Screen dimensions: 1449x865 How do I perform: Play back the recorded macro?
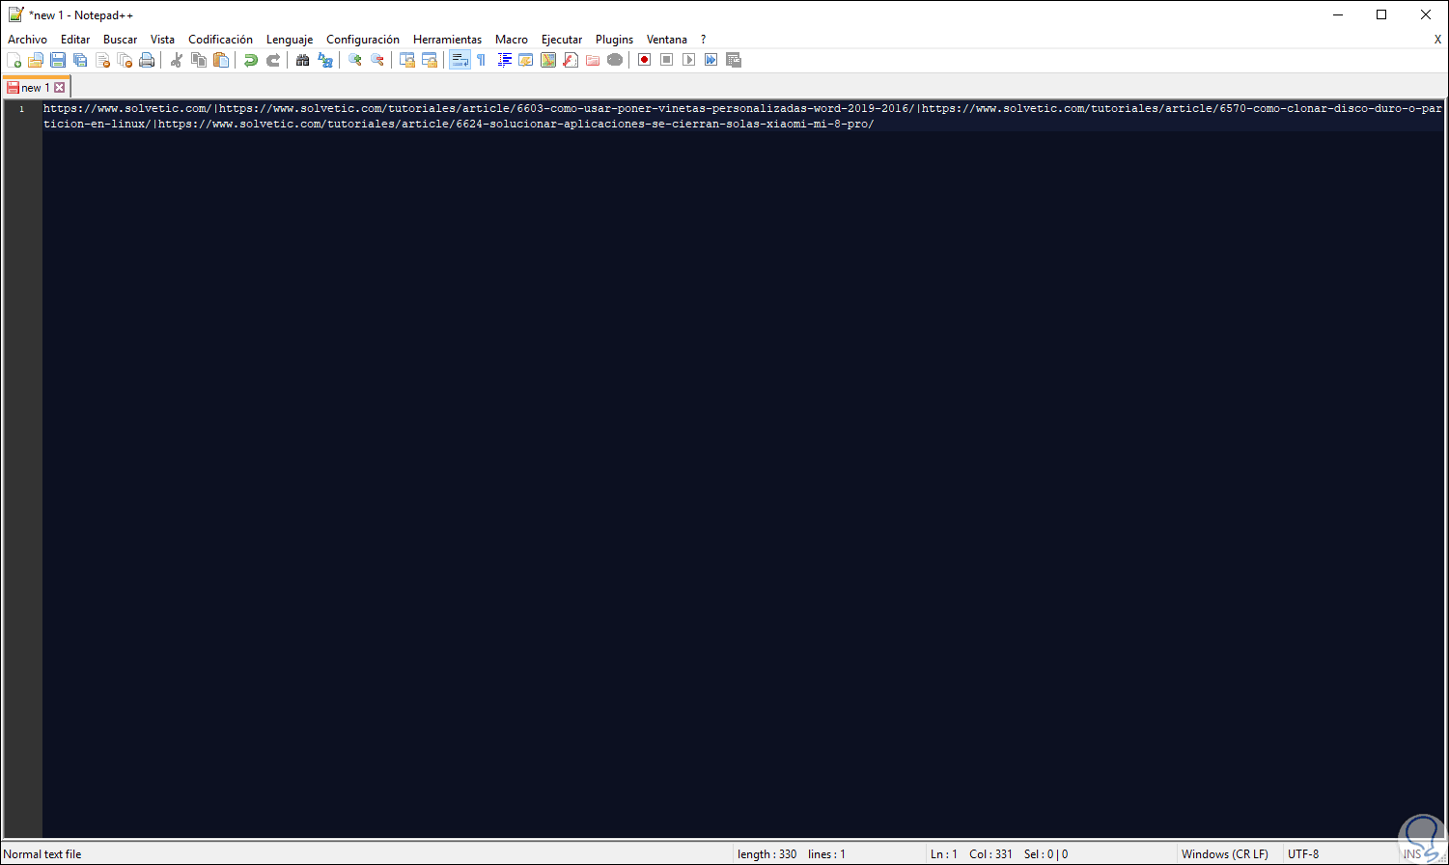tap(688, 60)
